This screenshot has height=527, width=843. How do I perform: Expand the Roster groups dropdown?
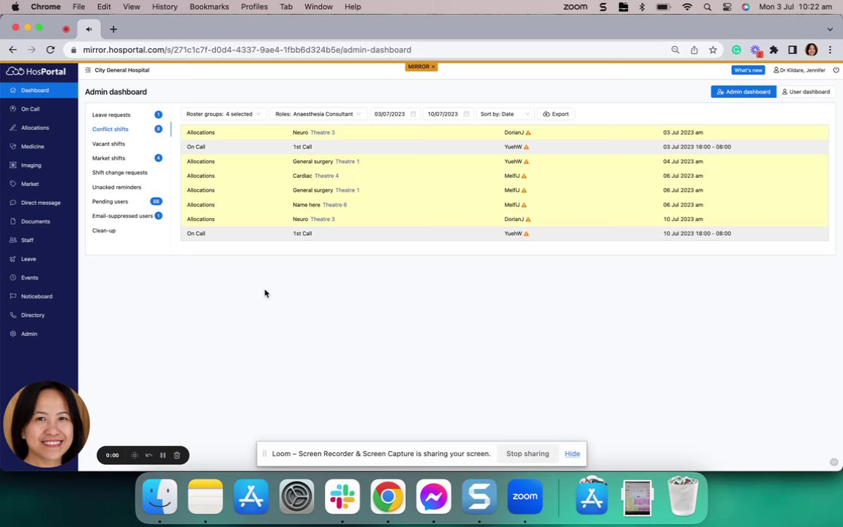click(x=223, y=114)
